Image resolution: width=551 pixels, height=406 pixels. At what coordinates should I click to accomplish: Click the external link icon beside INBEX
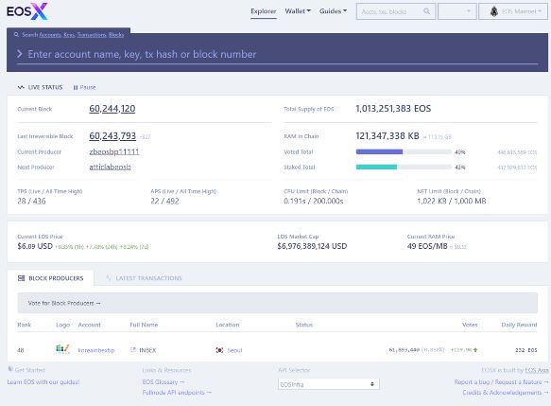click(133, 350)
